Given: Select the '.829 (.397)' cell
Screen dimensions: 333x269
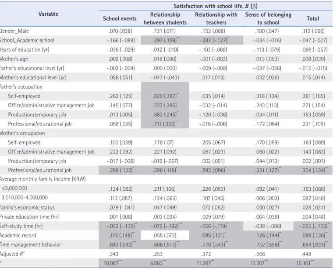Looking at the screenshot, I should [166, 96].
